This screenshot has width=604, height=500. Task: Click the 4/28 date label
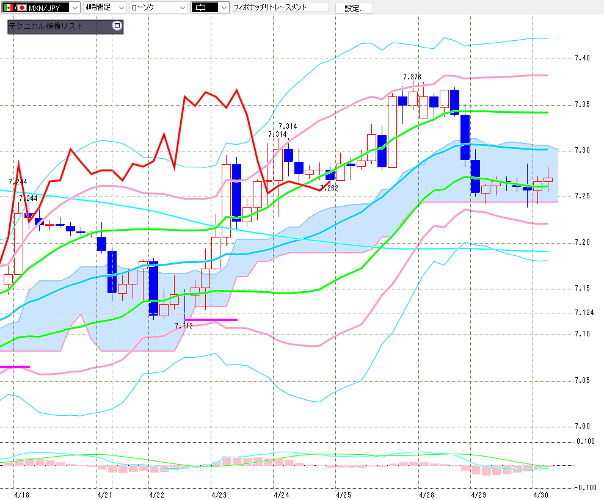[x=426, y=495]
